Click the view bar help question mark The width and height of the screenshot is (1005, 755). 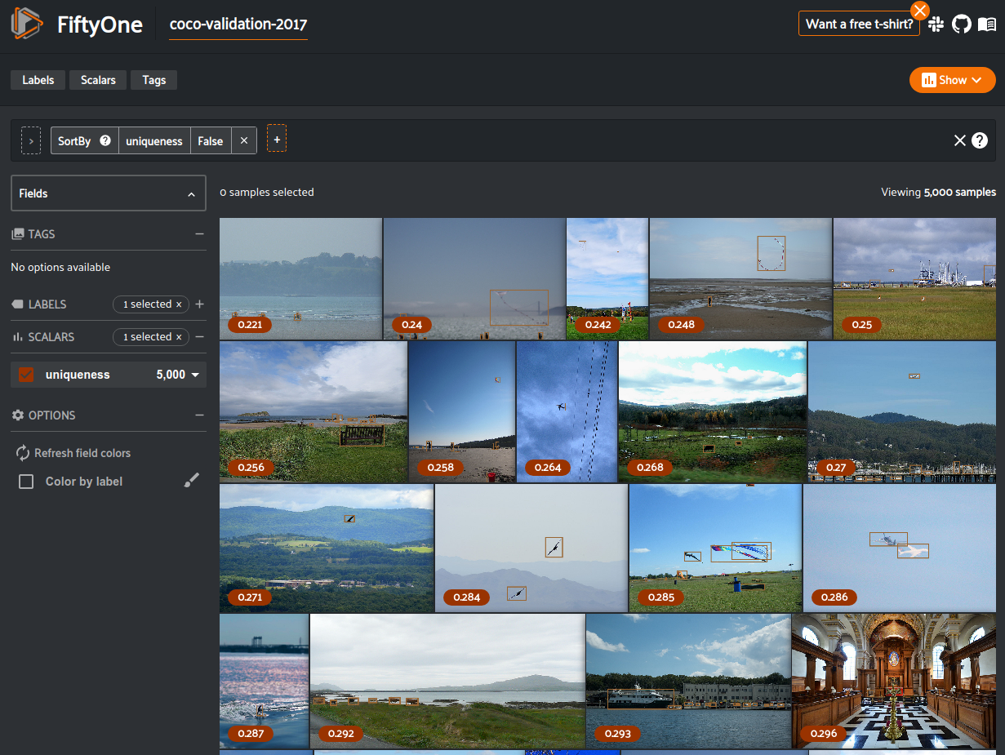980,140
